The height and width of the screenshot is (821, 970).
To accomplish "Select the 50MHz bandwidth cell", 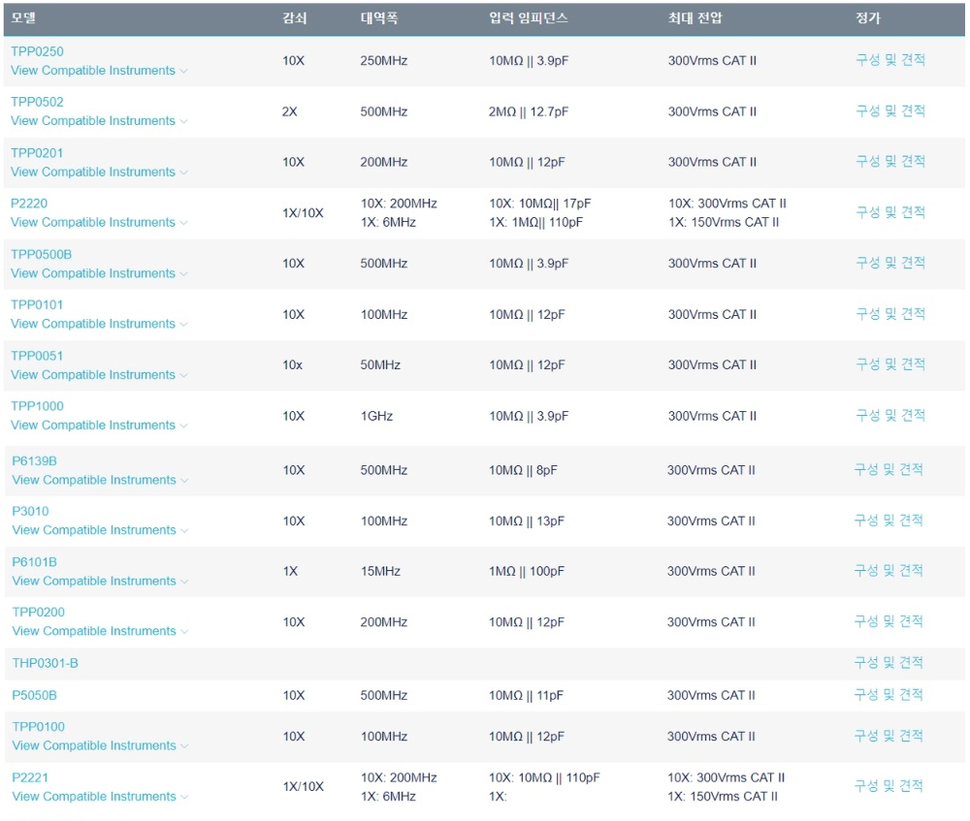I will point(380,365).
